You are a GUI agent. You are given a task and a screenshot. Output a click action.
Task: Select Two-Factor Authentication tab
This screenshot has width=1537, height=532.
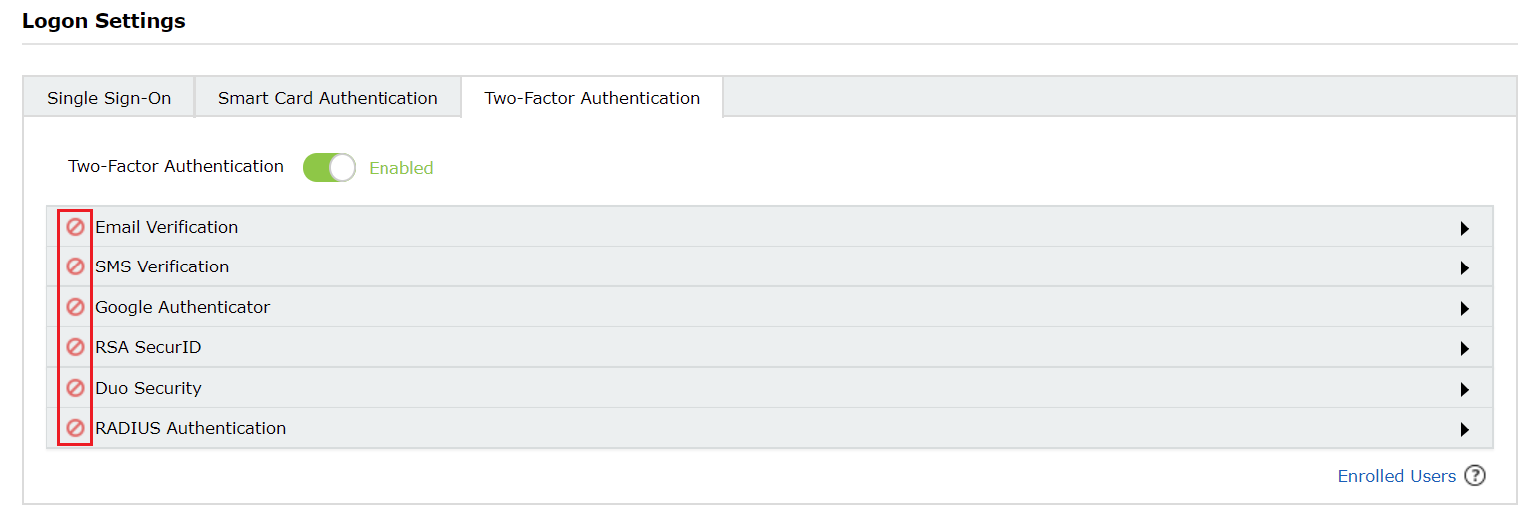tap(592, 98)
